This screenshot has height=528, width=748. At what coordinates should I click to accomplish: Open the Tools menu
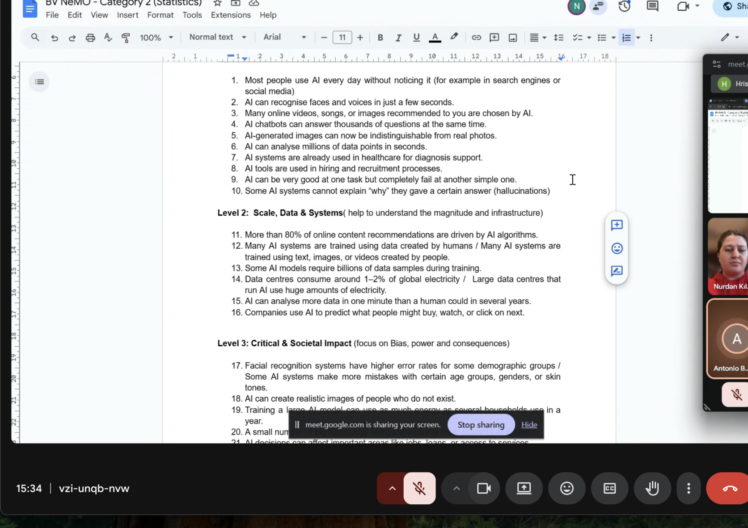(x=192, y=15)
